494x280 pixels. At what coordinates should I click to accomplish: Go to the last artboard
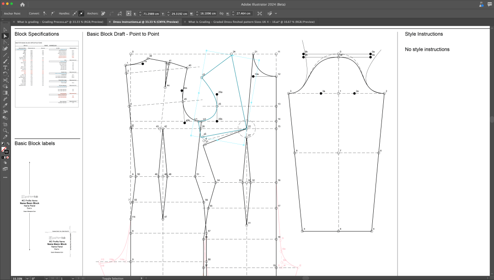click(x=83, y=279)
